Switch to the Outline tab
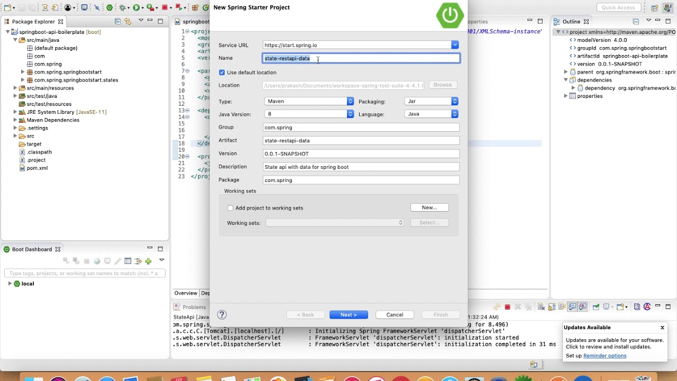 pos(571,22)
